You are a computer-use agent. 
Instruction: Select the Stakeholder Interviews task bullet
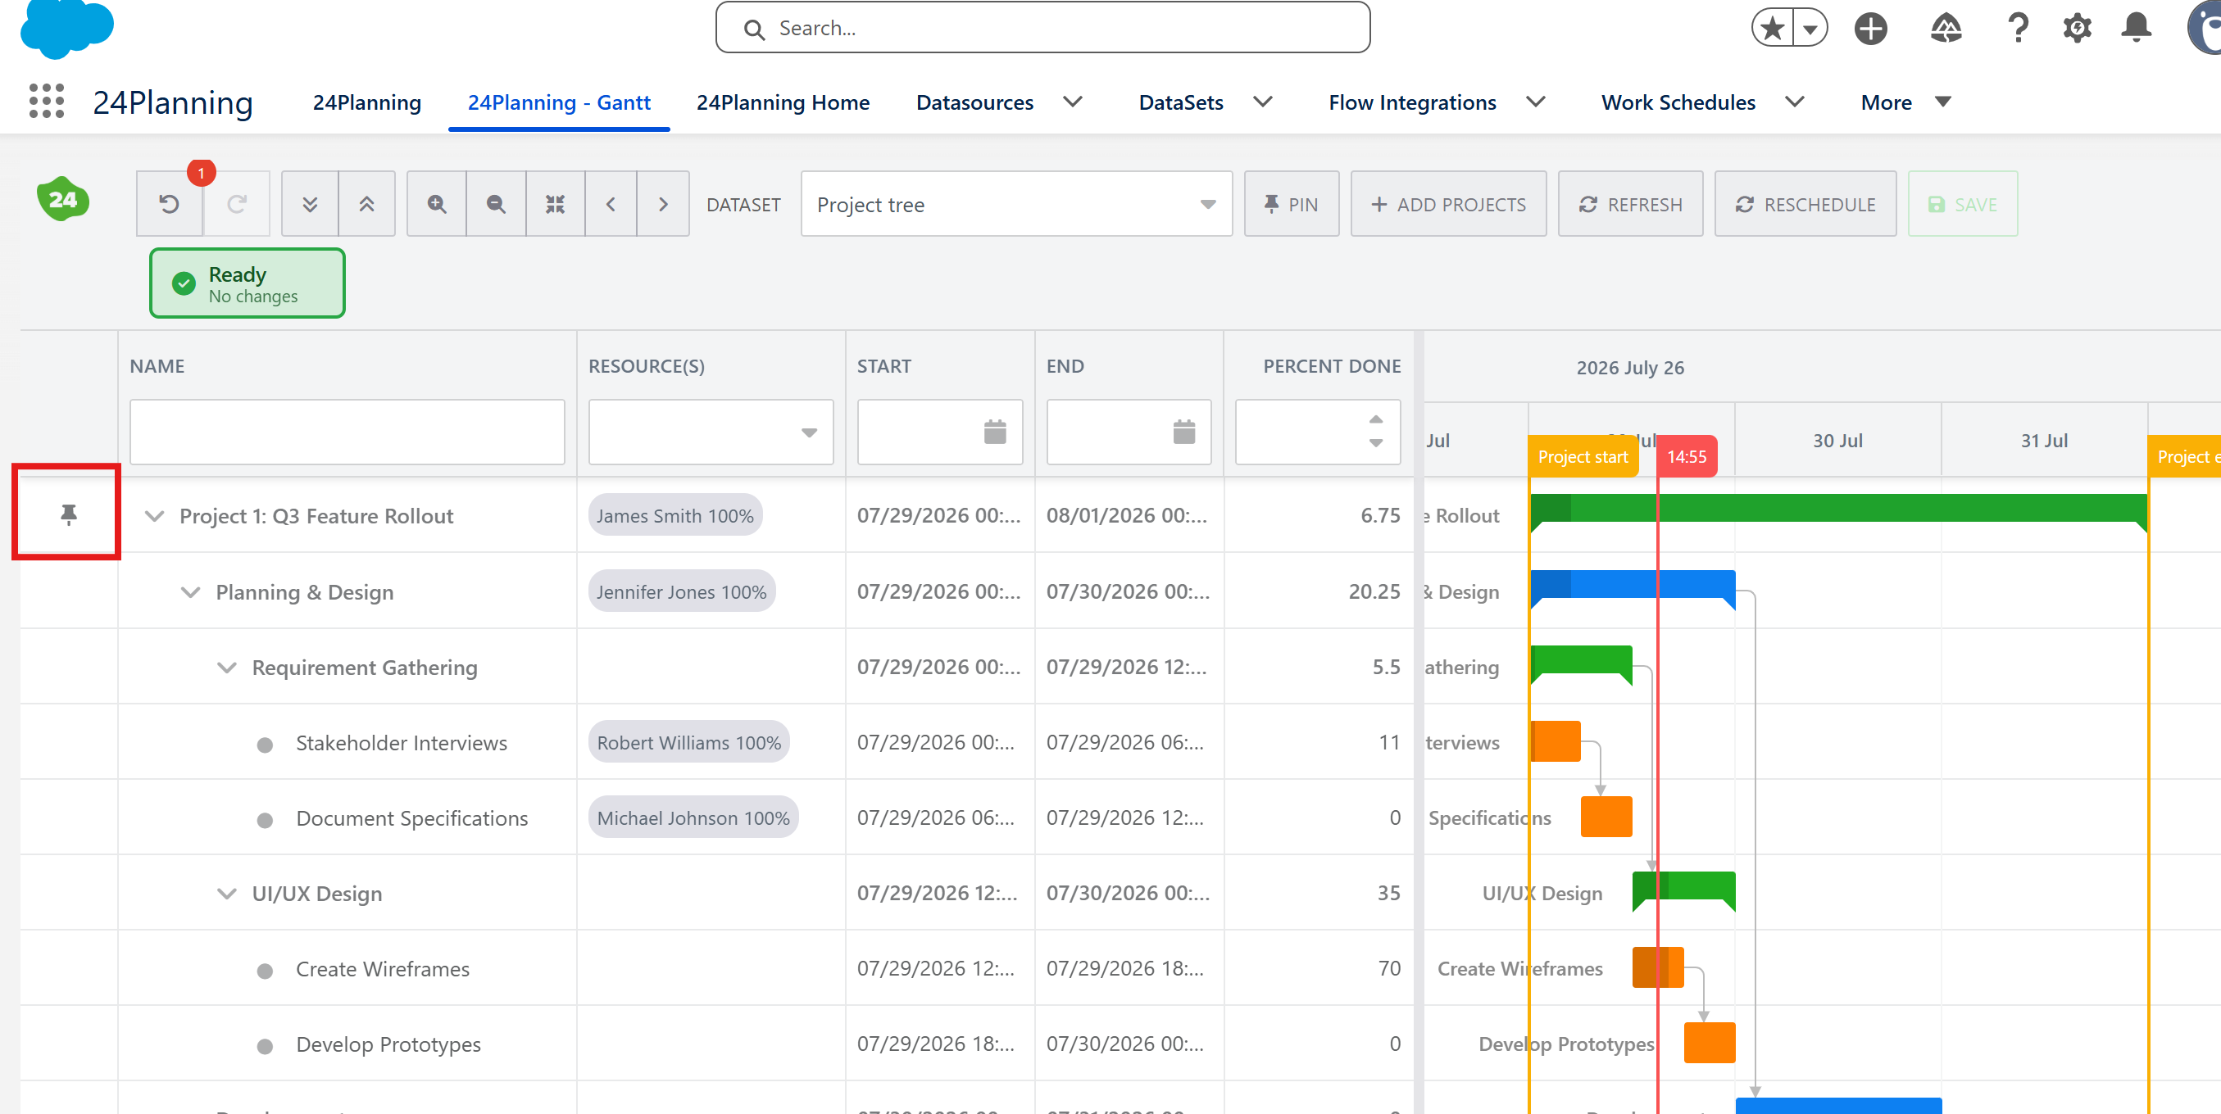click(x=265, y=745)
